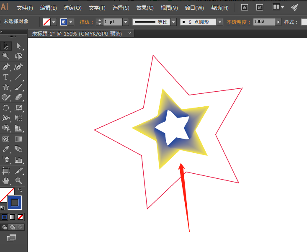The image size is (307, 252).
Task: Select the Direct Selection tool
Action: coord(18,46)
